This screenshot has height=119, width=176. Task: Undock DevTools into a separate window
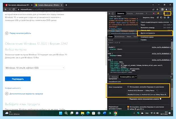pos(158,18)
